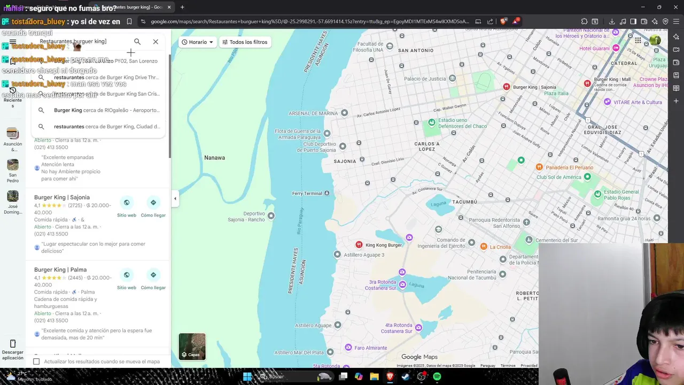The height and width of the screenshot is (385, 684).
Task: Click the Ferry Terminal marker
Action: (x=327, y=193)
